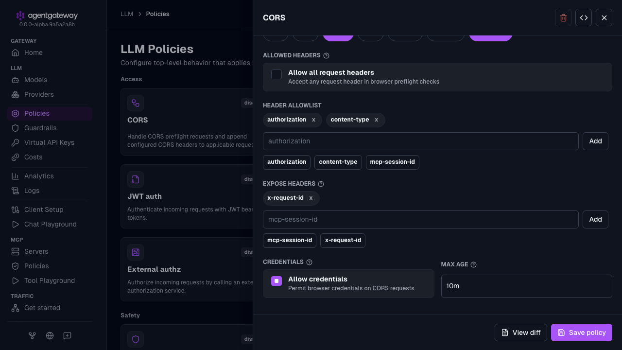Toggle Allow credentials checkbox
This screenshot has width=622, height=350.
point(276,281)
